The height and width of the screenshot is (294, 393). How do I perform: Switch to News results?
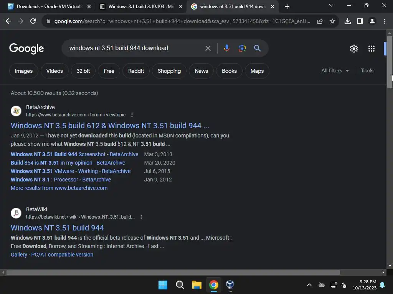click(201, 71)
